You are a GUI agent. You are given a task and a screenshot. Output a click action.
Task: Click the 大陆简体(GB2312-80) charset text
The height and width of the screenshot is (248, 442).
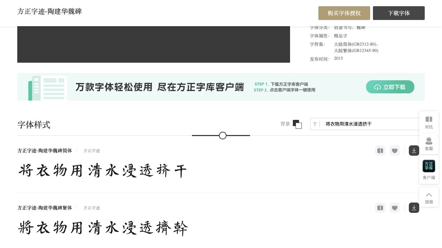(356, 44)
